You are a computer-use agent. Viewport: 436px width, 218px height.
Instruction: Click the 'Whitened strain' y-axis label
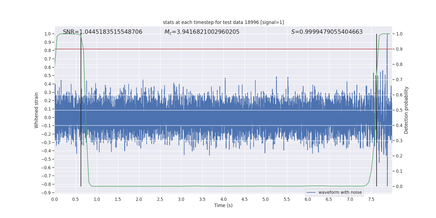click(x=37, y=110)
